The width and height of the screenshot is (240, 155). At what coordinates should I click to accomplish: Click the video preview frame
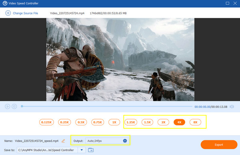coord(120,60)
